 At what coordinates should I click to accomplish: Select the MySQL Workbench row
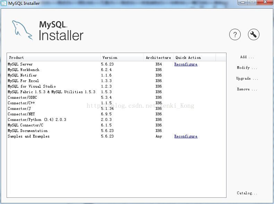pos(117,70)
